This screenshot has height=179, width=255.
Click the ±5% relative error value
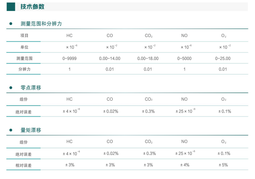(x=224, y=165)
